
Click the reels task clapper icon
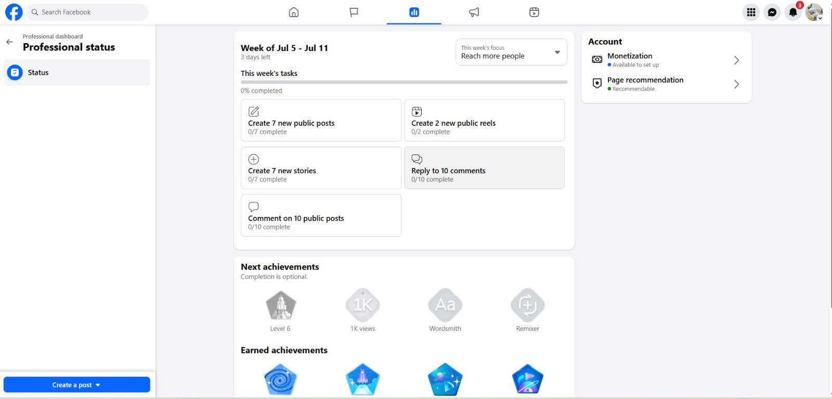417,111
